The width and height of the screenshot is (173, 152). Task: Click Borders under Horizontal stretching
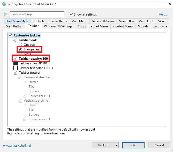(x=34, y=91)
